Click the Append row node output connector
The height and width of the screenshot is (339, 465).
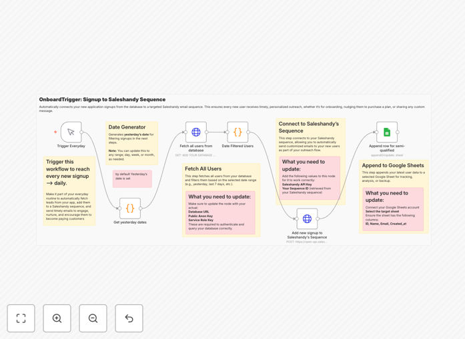[398, 133]
